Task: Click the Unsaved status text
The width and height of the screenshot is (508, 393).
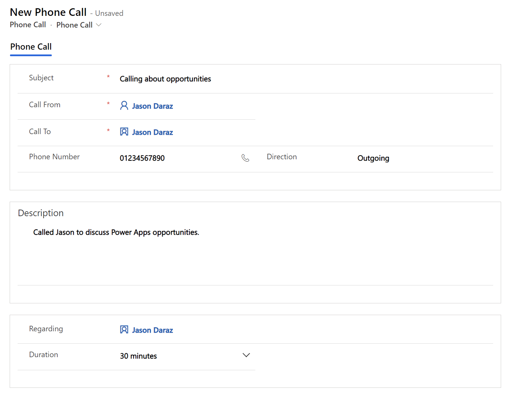Action: click(x=109, y=13)
